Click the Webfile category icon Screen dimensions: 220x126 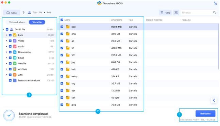tap(15, 63)
